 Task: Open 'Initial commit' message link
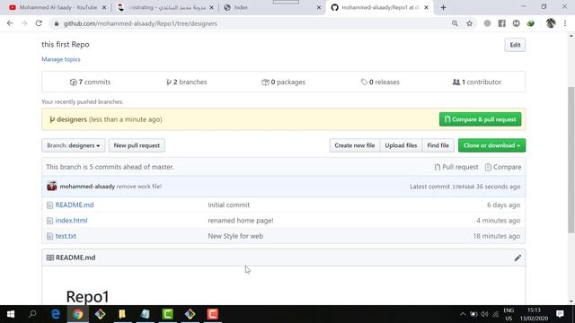228,205
